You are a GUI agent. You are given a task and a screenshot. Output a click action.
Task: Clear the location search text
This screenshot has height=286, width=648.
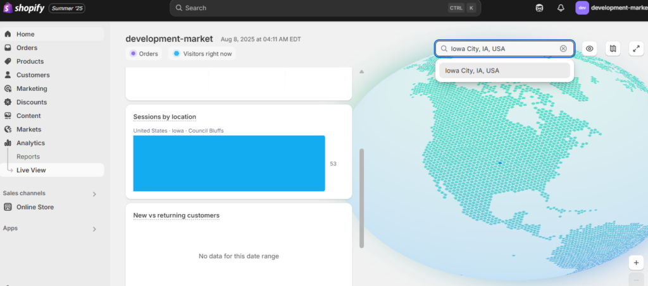pyautogui.click(x=563, y=49)
